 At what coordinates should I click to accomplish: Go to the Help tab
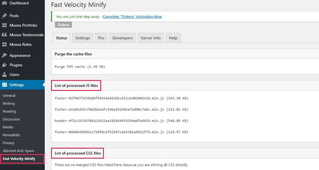pos(173,38)
